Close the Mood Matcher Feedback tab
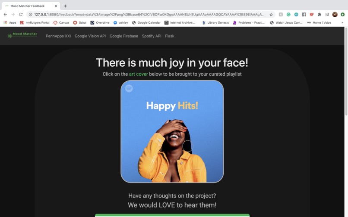The image size is (348, 217). [56, 6]
